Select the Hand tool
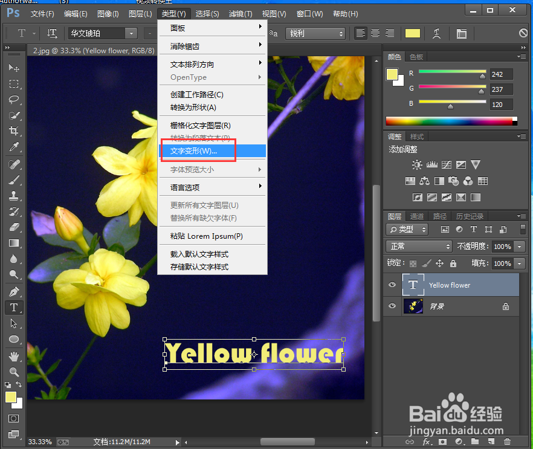The height and width of the screenshot is (449, 533). (13, 357)
